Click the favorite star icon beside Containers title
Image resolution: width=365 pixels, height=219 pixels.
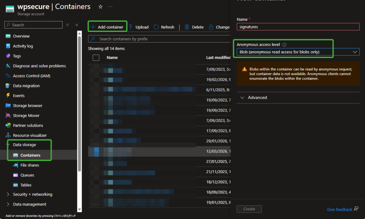point(101,7)
